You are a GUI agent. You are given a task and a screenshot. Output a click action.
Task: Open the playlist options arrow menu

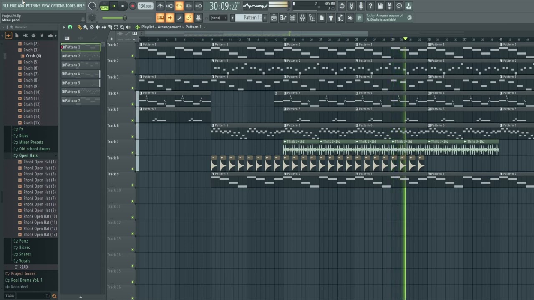tap(64, 27)
